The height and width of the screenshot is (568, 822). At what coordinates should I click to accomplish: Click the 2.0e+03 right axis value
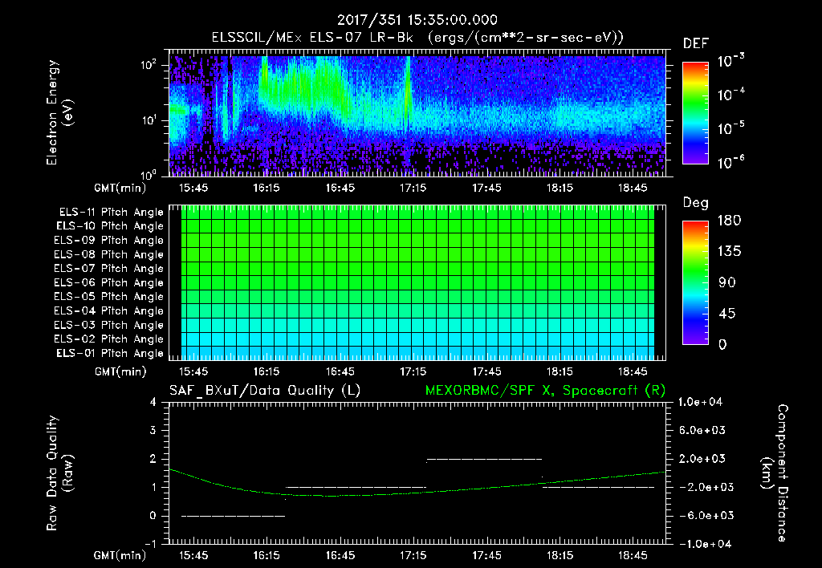[702, 459]
